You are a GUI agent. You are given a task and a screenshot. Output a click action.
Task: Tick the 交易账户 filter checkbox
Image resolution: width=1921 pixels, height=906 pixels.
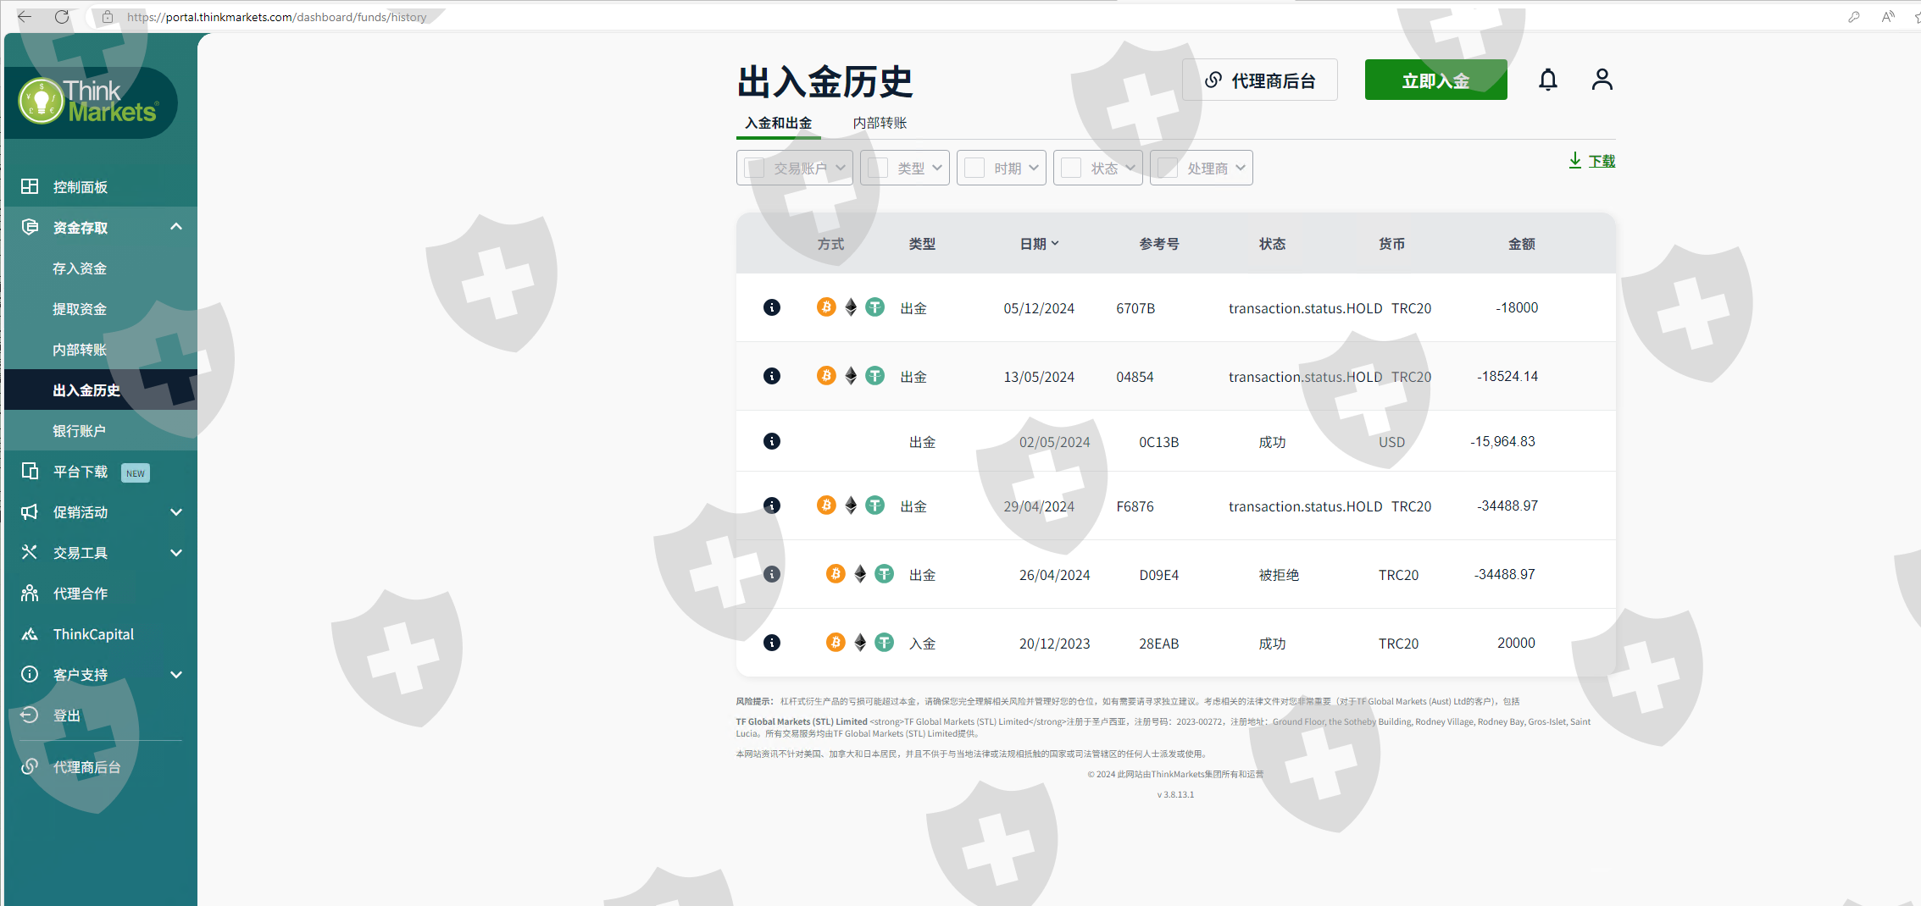click(x=755, y=168)
